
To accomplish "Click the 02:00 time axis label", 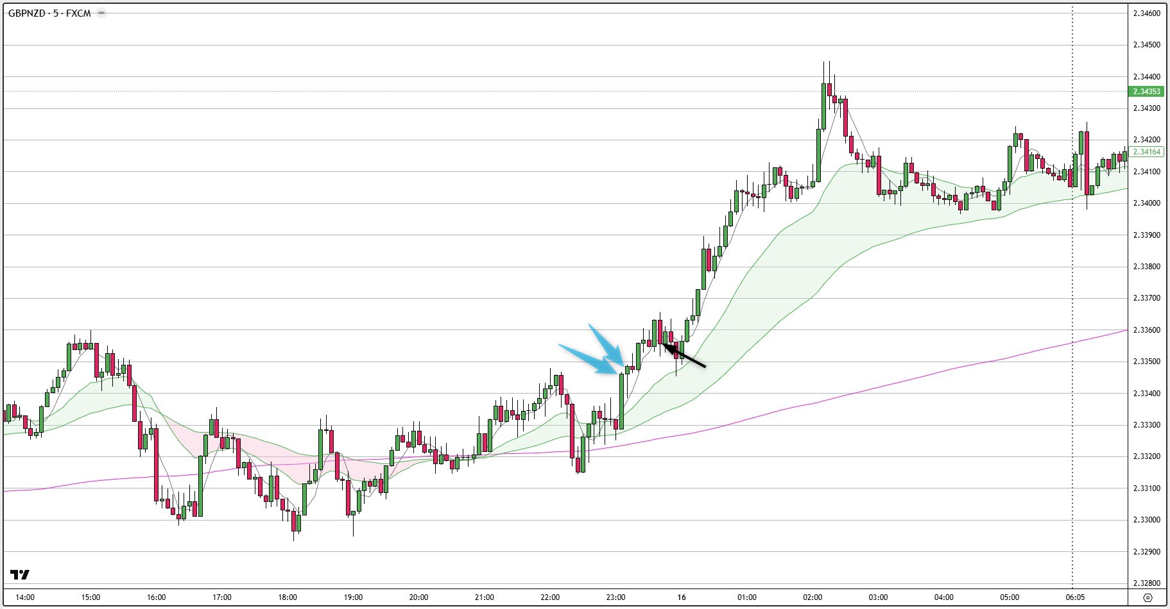I will [812, 597].
